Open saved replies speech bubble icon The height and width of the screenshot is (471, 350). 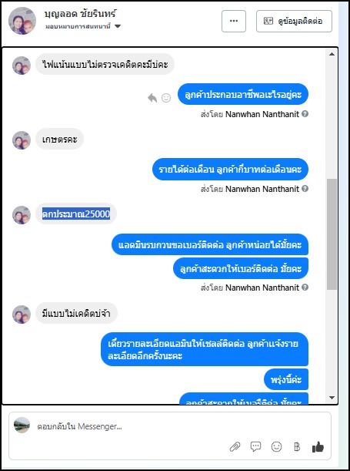click(x=255, y=446)
